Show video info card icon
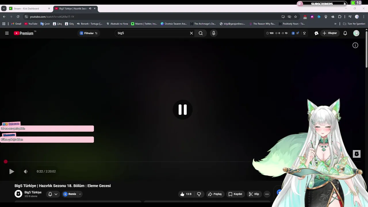This screenshot has height=207, width=368. click(x=355, y=45)
